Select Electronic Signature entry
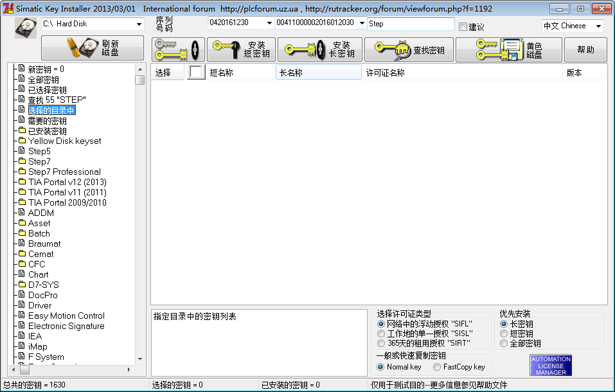The width and height of the screenshot is (615, 392). [x=66, y=326]
